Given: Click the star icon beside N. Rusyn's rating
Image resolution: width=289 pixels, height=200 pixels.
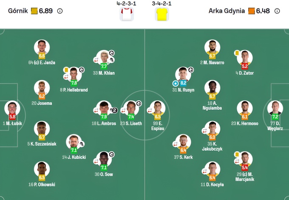Looking at the screenshot, I should point(175,83).
